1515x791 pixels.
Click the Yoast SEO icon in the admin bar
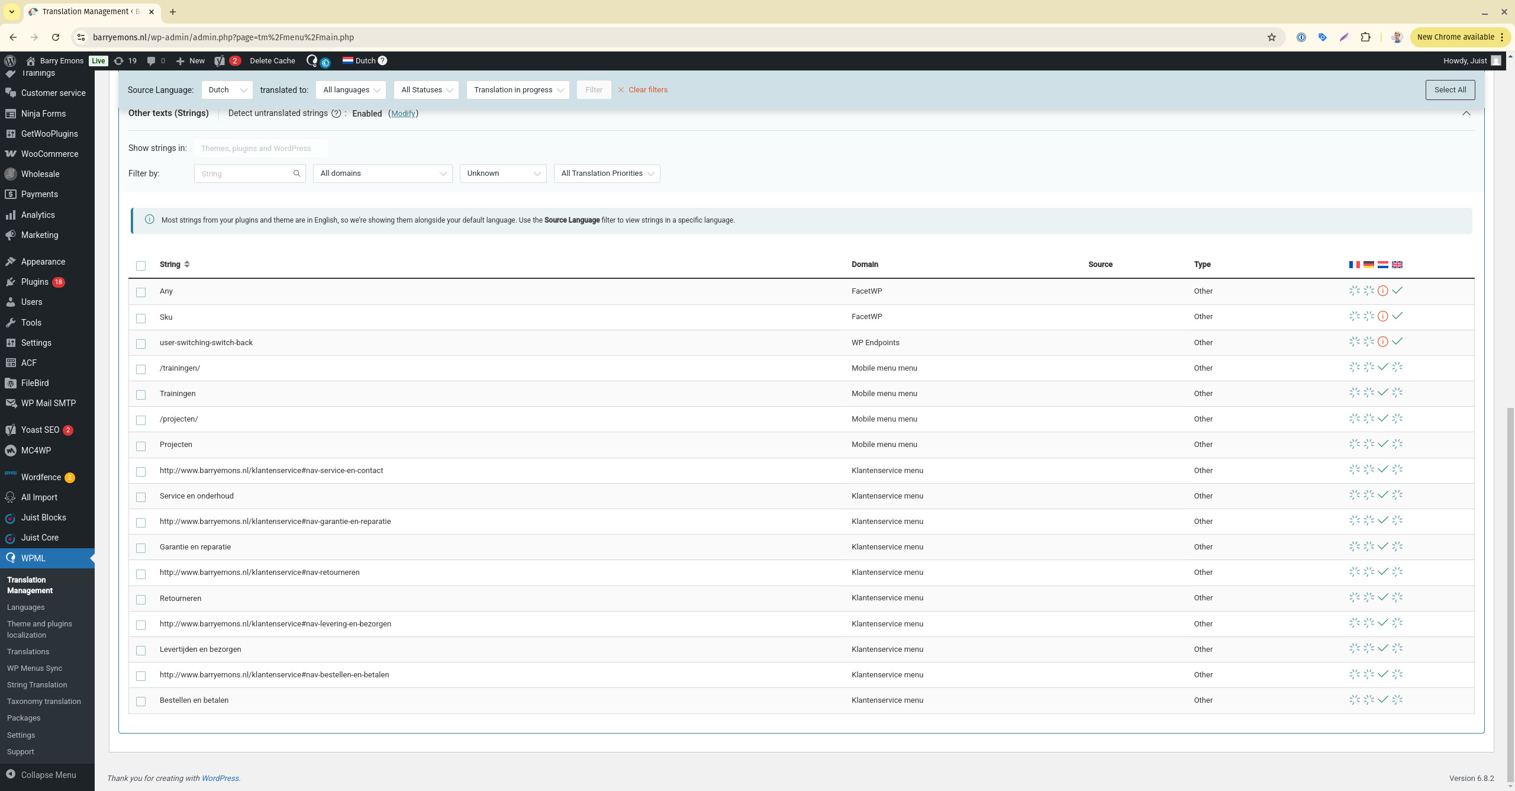pos(220,60)
